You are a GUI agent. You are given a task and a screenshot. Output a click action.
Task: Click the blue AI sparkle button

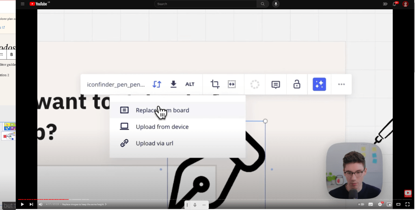pyautogui.click(x=319, y=84)
